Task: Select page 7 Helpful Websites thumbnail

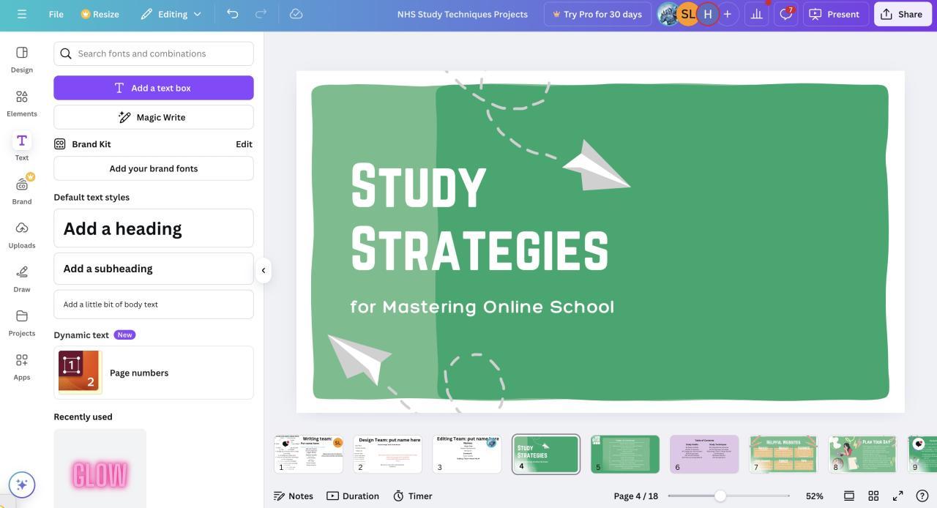Action: [783, 454]
